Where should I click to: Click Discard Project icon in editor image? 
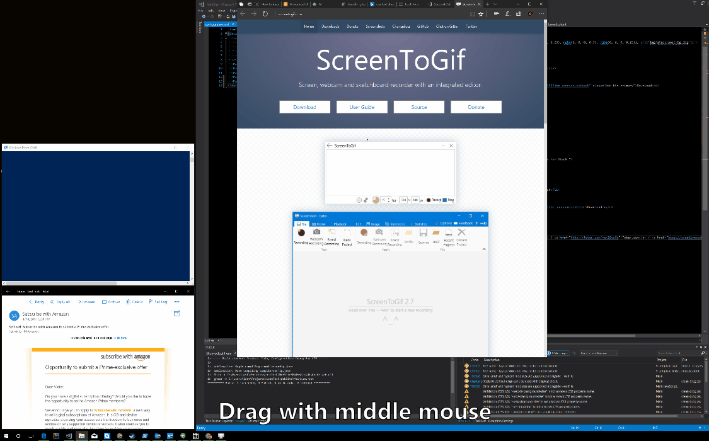click(x=461, y=237)
